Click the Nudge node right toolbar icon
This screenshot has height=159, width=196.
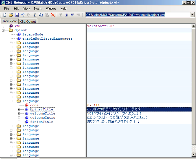click(78, 15)
